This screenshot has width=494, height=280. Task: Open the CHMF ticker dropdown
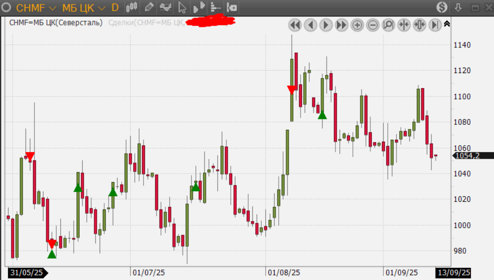tap(36, 7)
